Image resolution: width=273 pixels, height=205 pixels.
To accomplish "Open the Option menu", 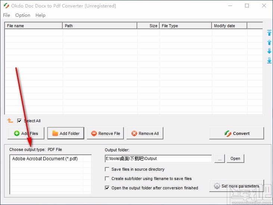I will [23, 15].
